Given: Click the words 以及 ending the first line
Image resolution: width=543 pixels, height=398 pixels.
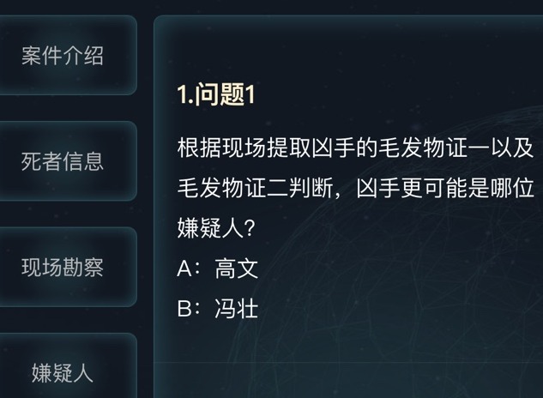Looking at the screenshot, I should click(x=514, y=147).
